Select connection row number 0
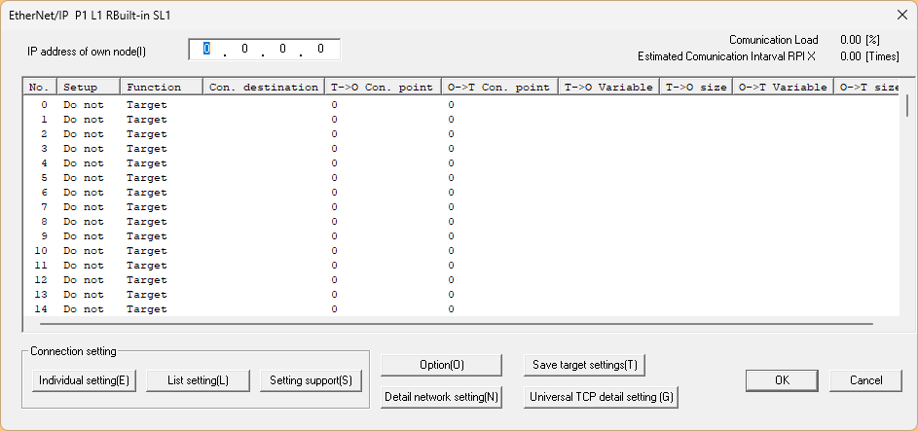Image resolution: width=918 pixels, height=431 pixels. 44,105
